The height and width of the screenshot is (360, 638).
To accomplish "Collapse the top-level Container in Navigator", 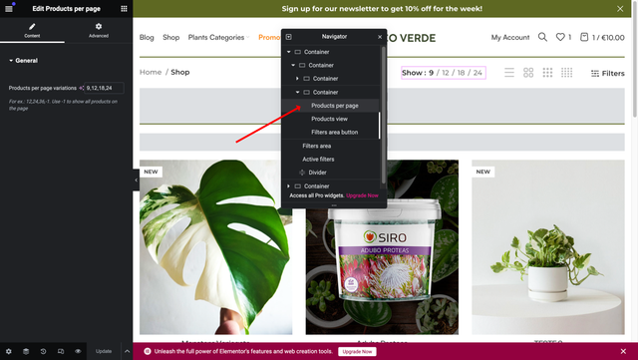I will tap(288, 52).
